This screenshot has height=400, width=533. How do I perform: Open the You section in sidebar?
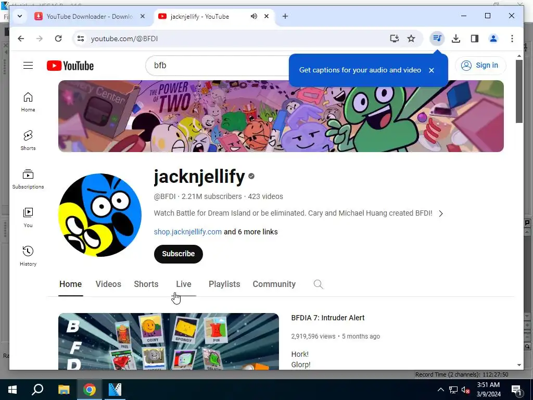tap(28, 218)
